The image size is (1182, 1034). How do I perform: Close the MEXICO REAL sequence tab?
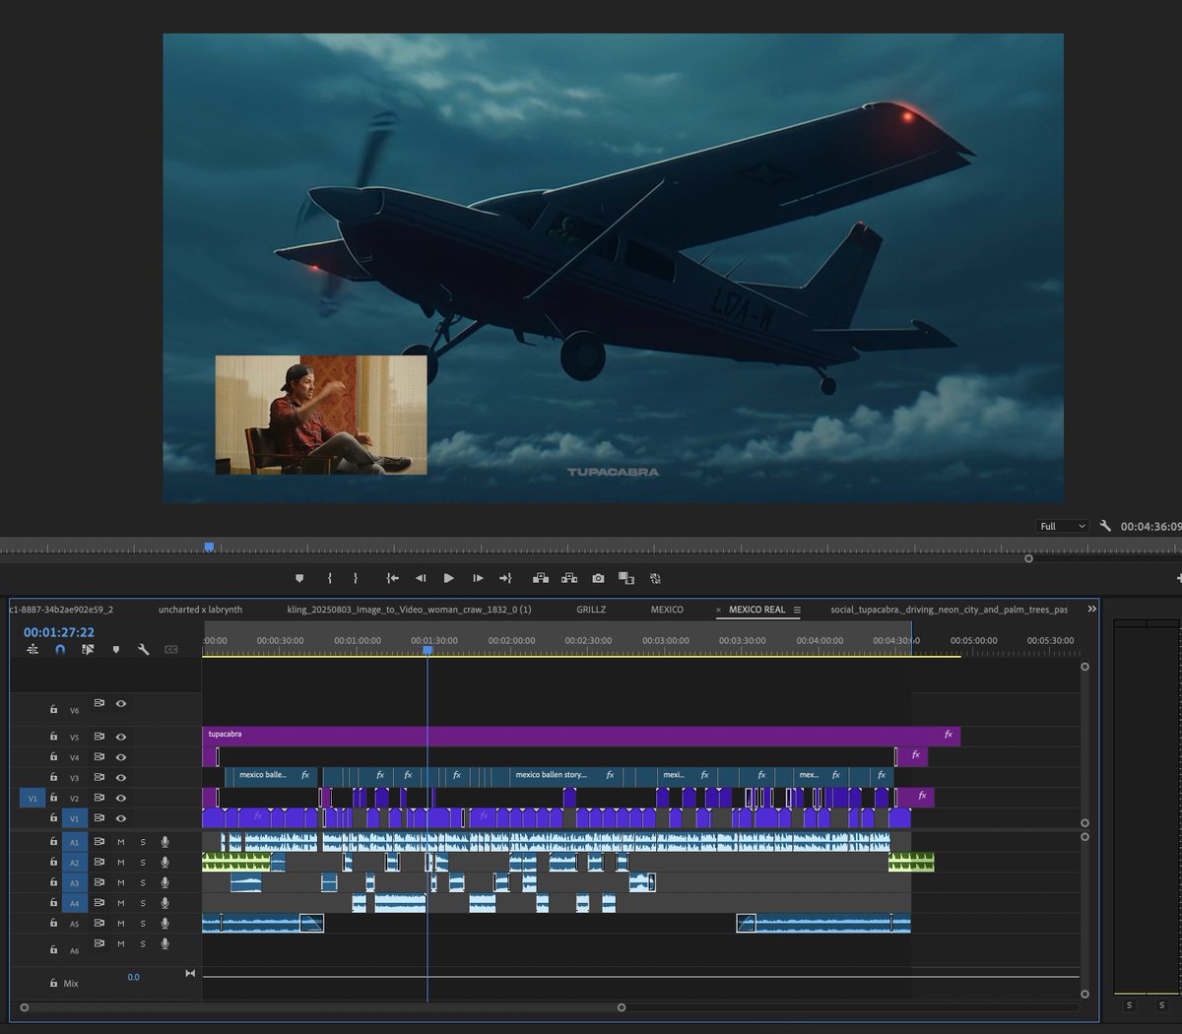pyautogui.click(x=718, y=610)
